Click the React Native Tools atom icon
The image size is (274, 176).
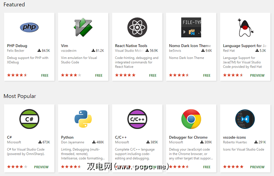pos(137,27)
